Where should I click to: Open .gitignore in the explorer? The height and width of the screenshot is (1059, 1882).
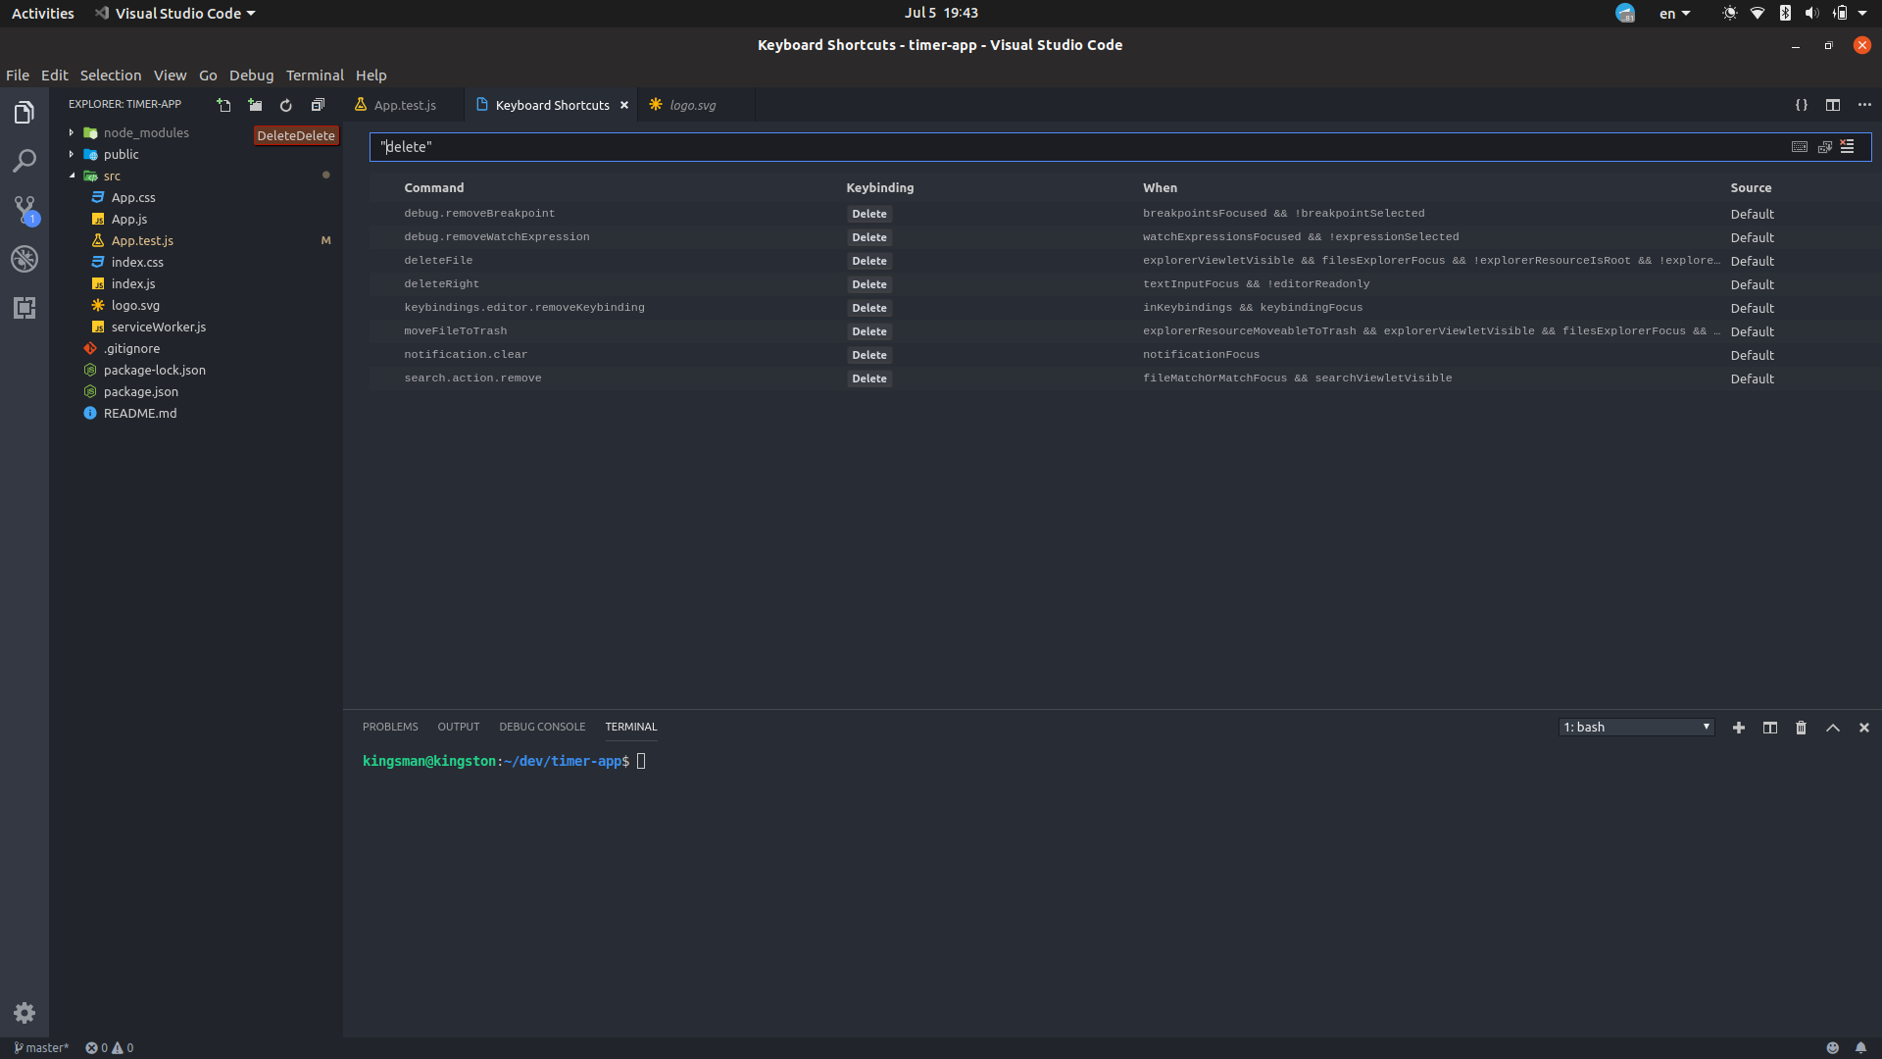132,348
